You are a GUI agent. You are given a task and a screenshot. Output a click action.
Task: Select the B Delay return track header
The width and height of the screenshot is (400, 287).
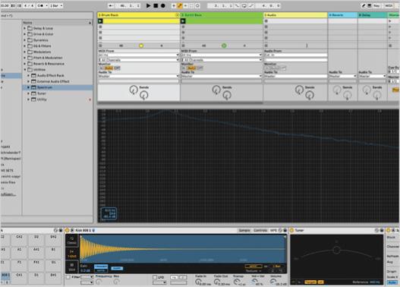372,15
